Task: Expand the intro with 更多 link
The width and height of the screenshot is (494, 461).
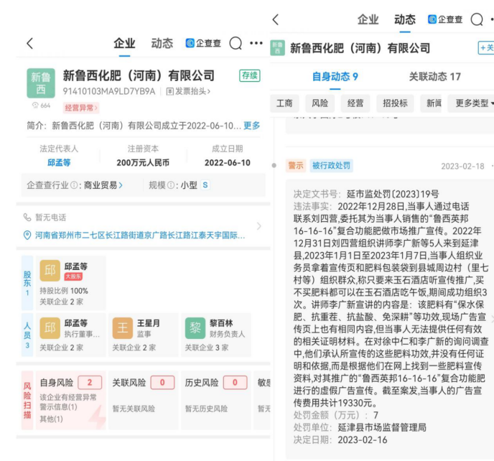Action: [252, 126]
